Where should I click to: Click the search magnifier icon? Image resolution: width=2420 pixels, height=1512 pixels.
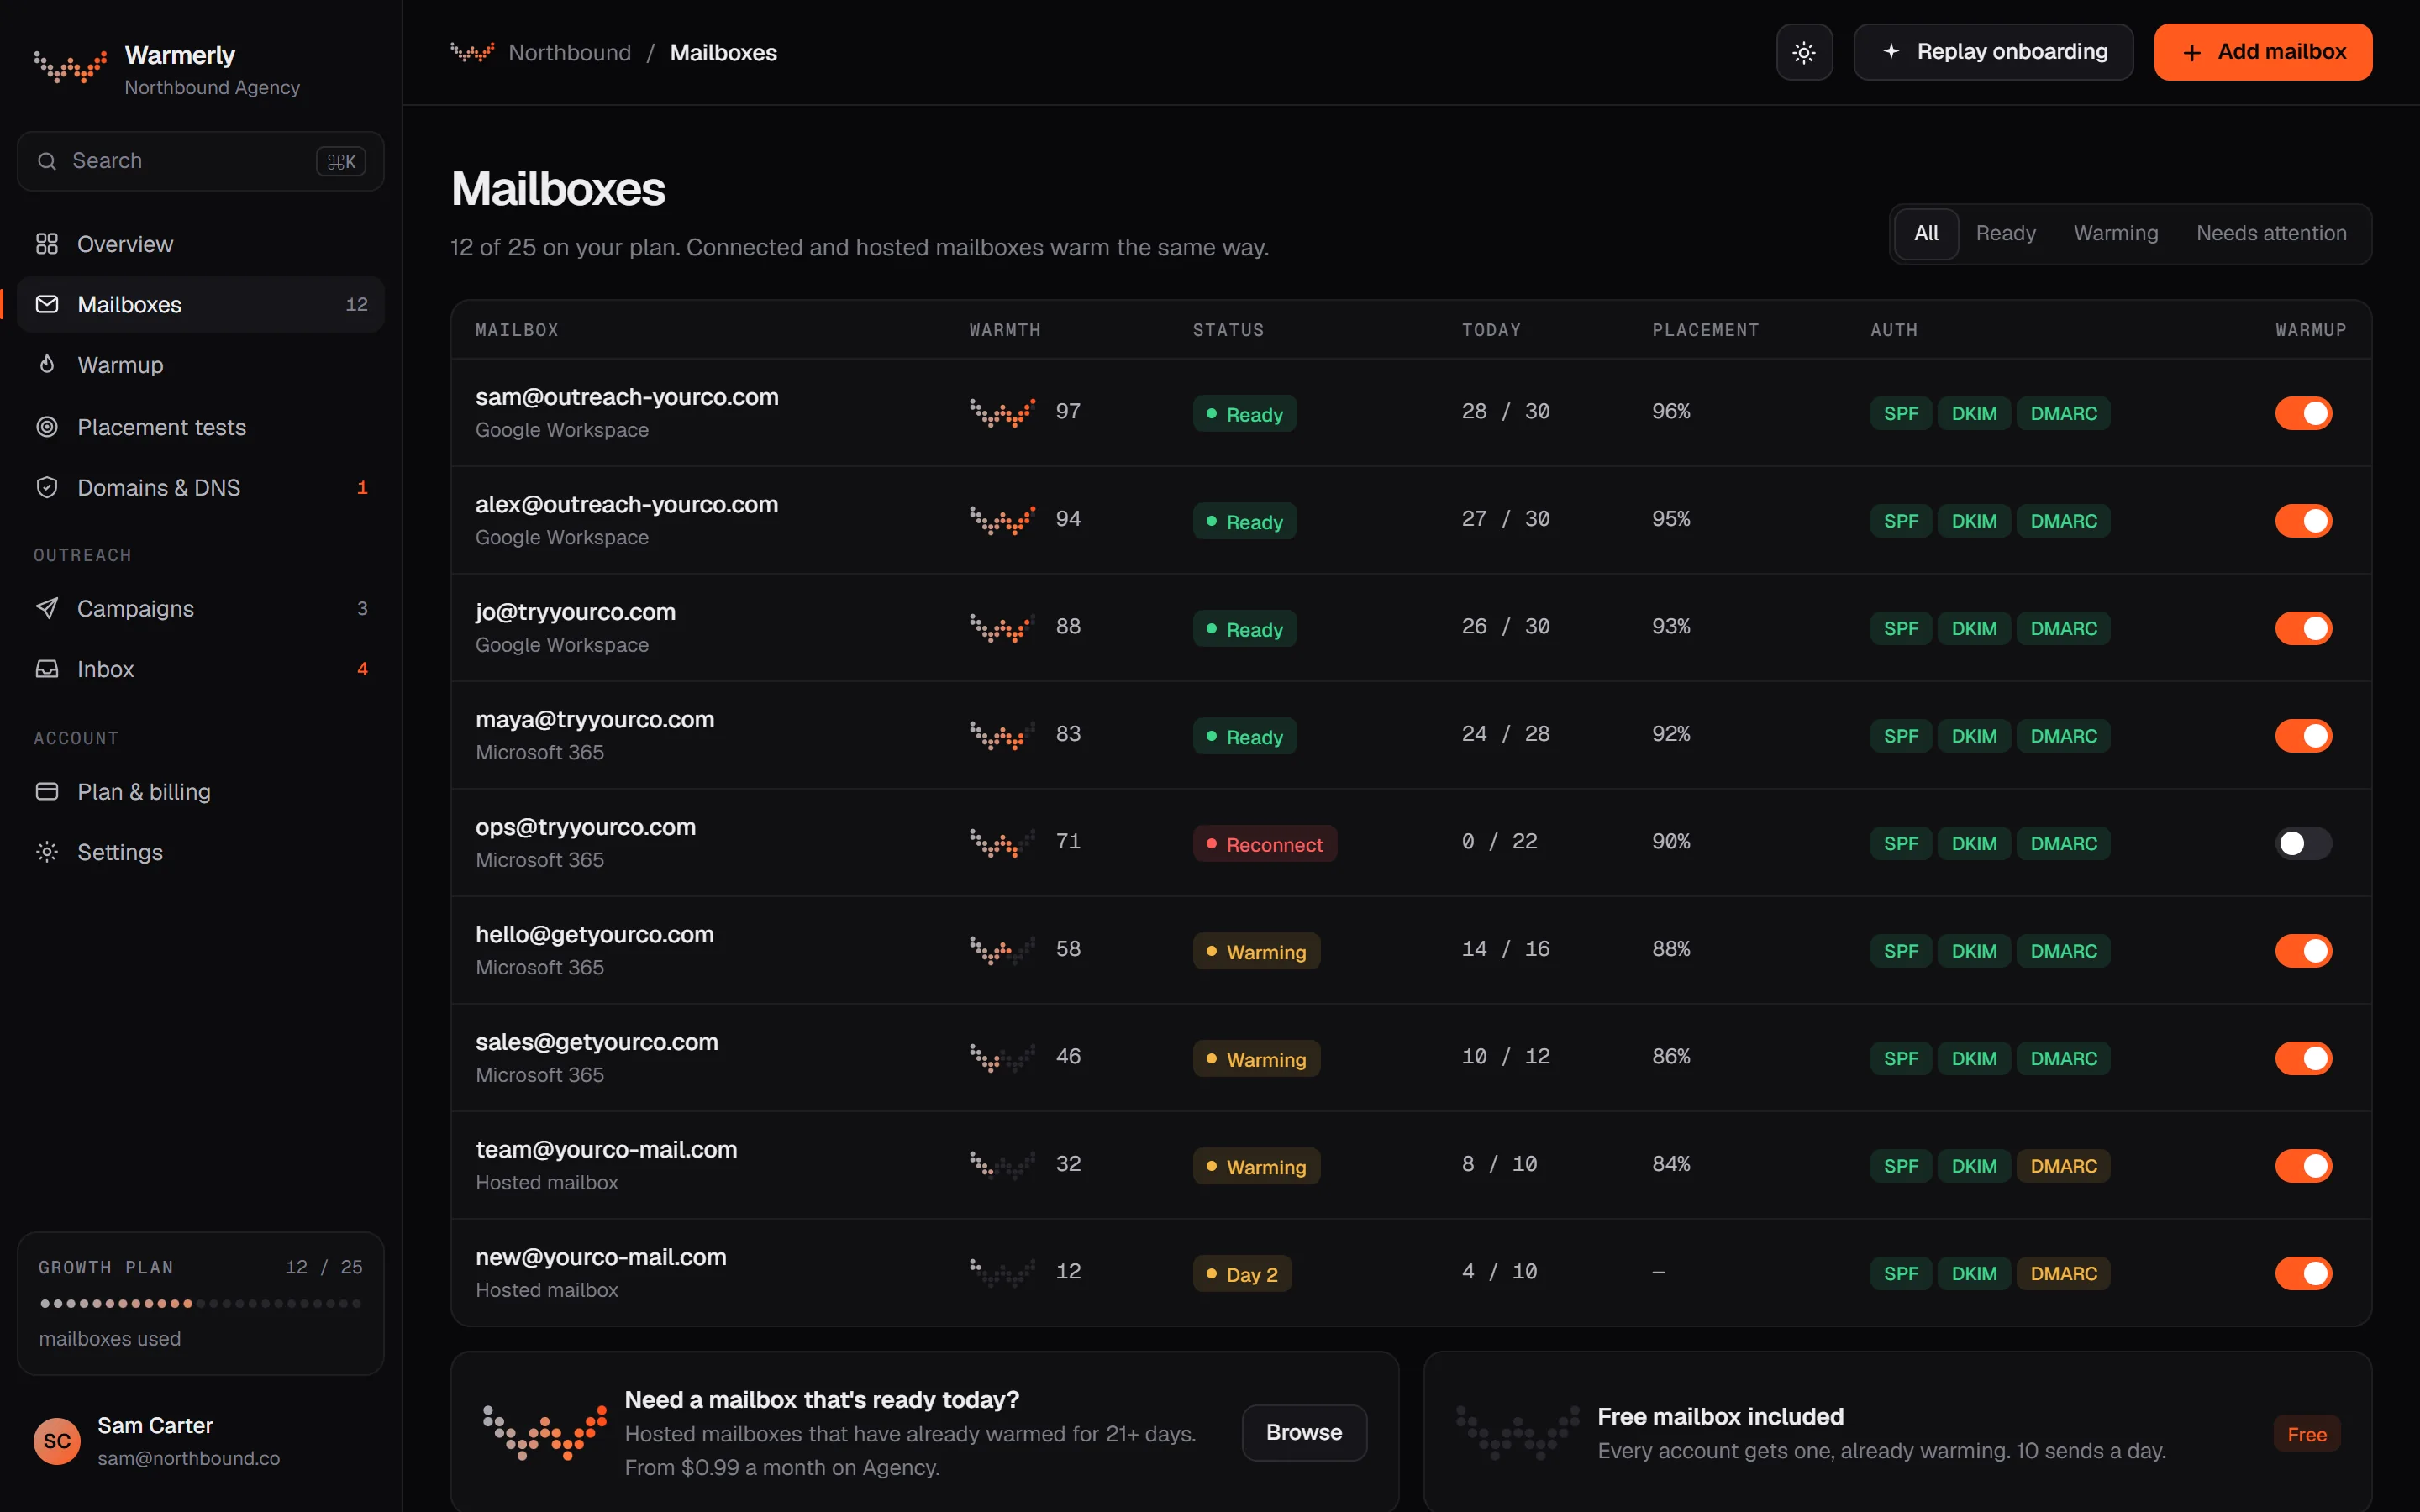click(x=47, y=161)
